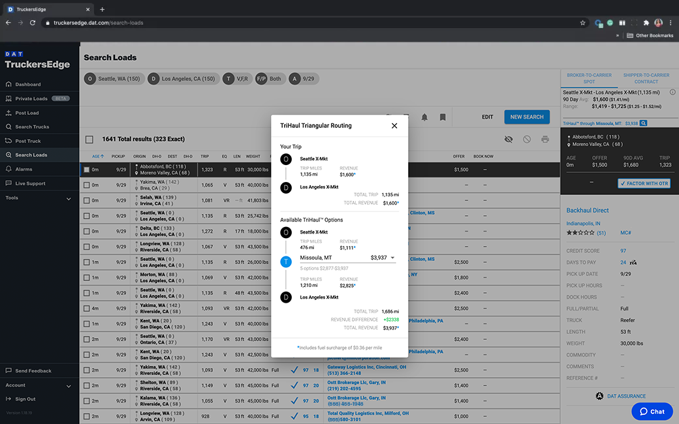Check the Yakima to Brea load checkbox
The height and width of the screenshot is (424, 679).
(87, 185)
